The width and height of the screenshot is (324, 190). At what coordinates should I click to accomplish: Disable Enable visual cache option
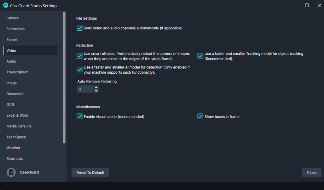point(80,117)
